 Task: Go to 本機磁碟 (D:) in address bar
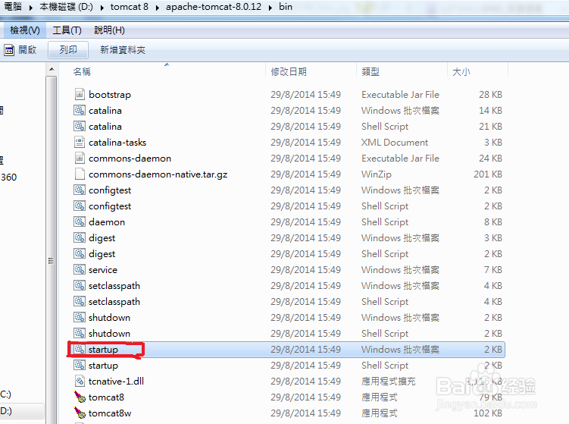point(66,7)
